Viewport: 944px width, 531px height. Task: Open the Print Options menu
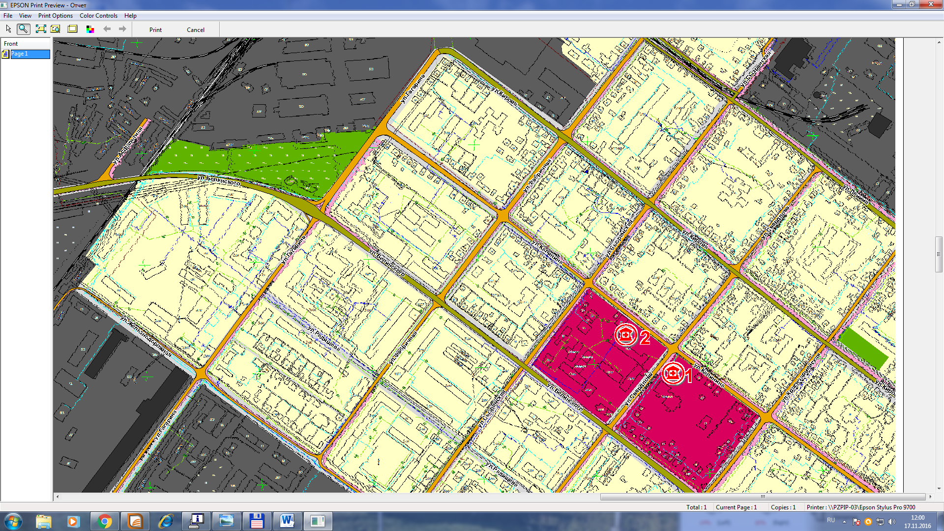point(55,16)
